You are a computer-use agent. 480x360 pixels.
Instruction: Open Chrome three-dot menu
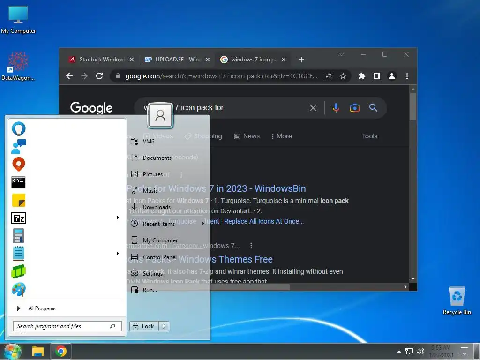coord(407,76)
